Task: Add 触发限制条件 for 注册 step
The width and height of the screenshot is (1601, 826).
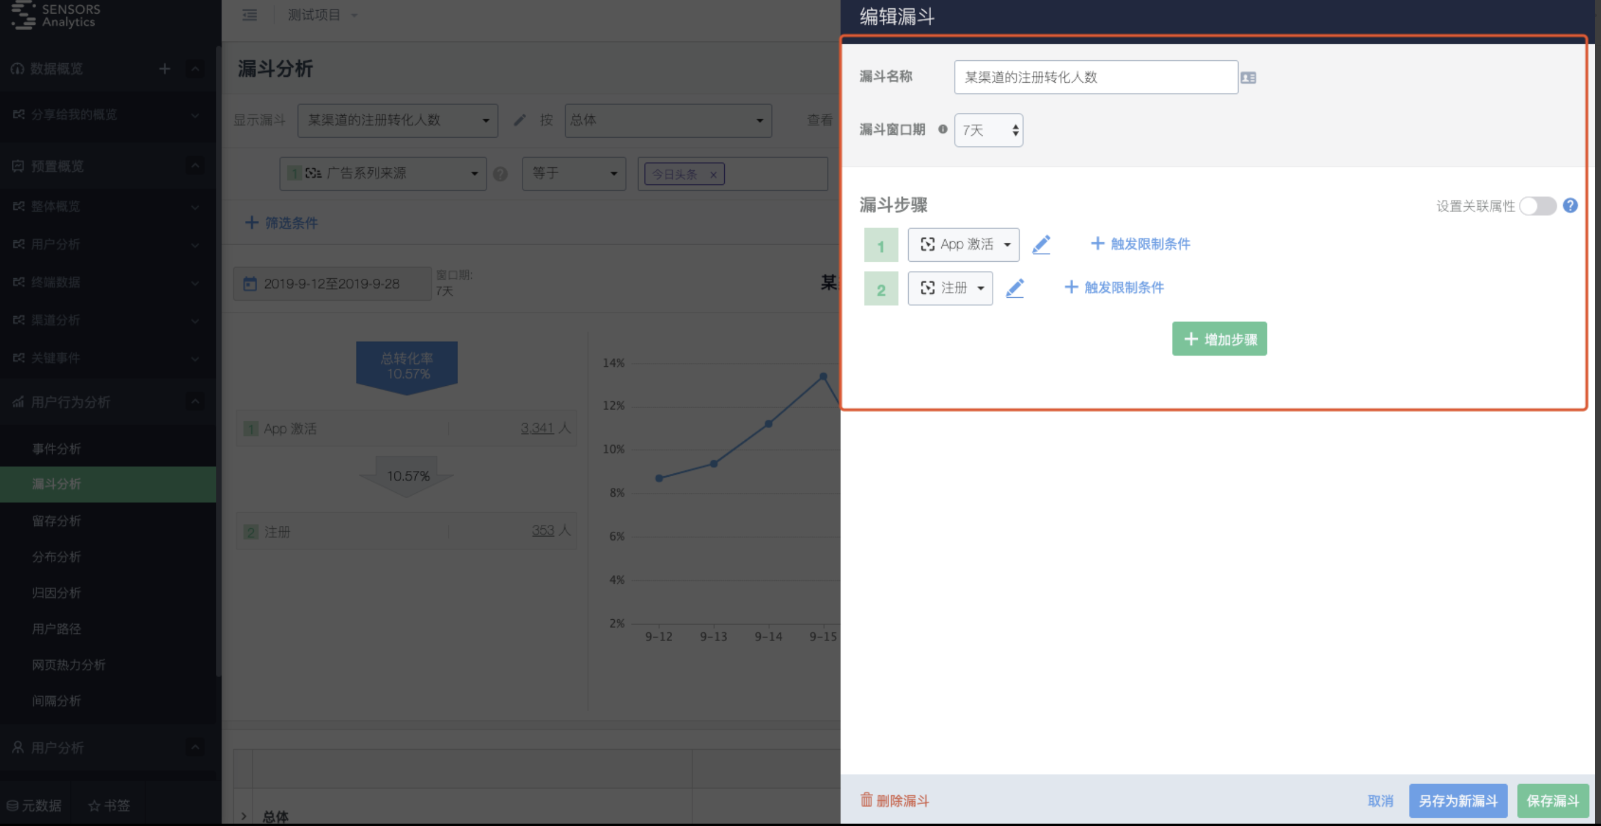Action: [1114, 288]
